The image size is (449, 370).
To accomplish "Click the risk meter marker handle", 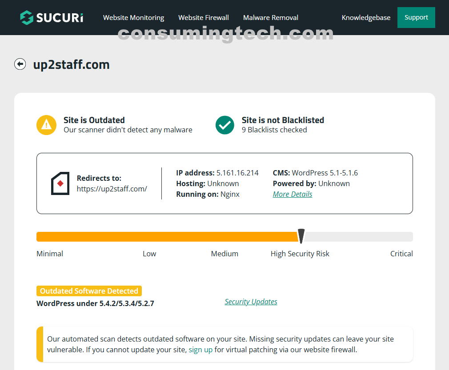I will (x=301, y=236).
